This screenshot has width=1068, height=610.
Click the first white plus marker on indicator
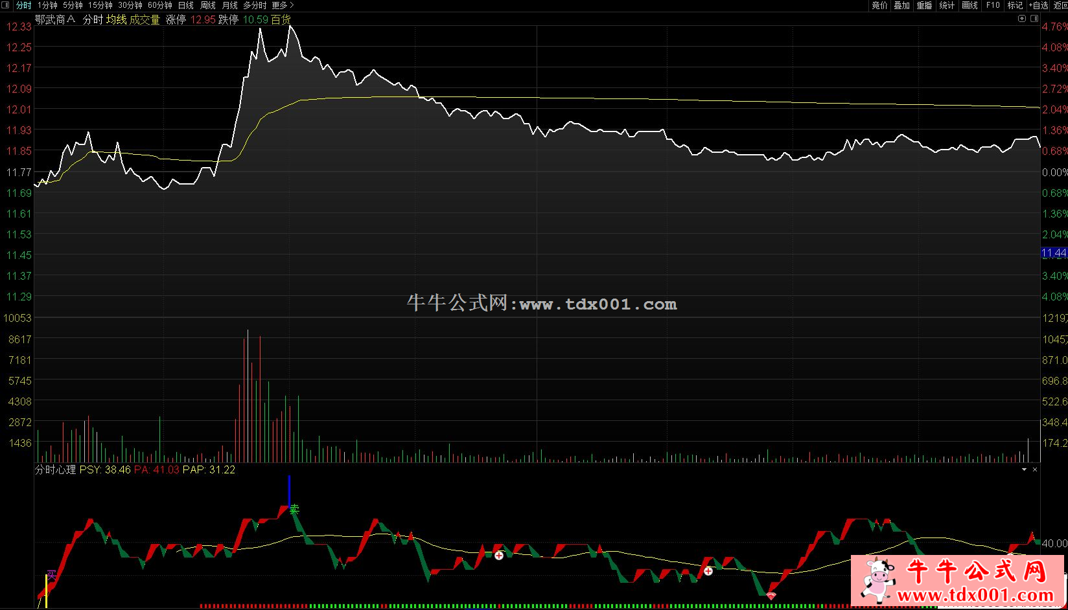(x=499, y=556)
